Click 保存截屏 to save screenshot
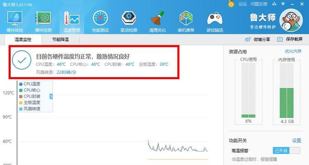 [294, 39]
